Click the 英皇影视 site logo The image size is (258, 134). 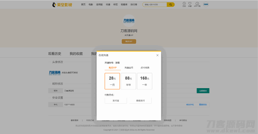pos(62,5)
